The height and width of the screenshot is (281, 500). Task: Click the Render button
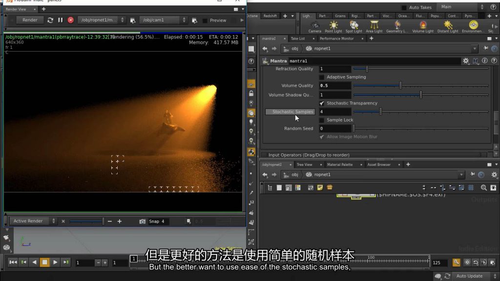tap(30, 20)
